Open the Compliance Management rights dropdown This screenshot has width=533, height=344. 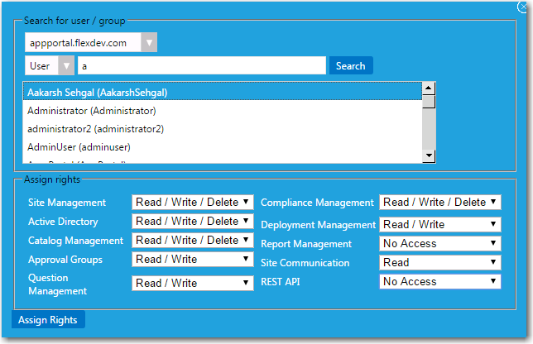439,203
